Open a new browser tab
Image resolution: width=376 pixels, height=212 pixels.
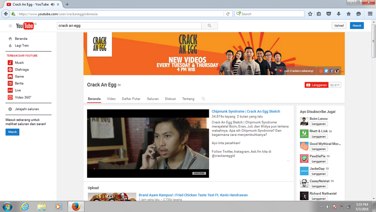point(67,4)
